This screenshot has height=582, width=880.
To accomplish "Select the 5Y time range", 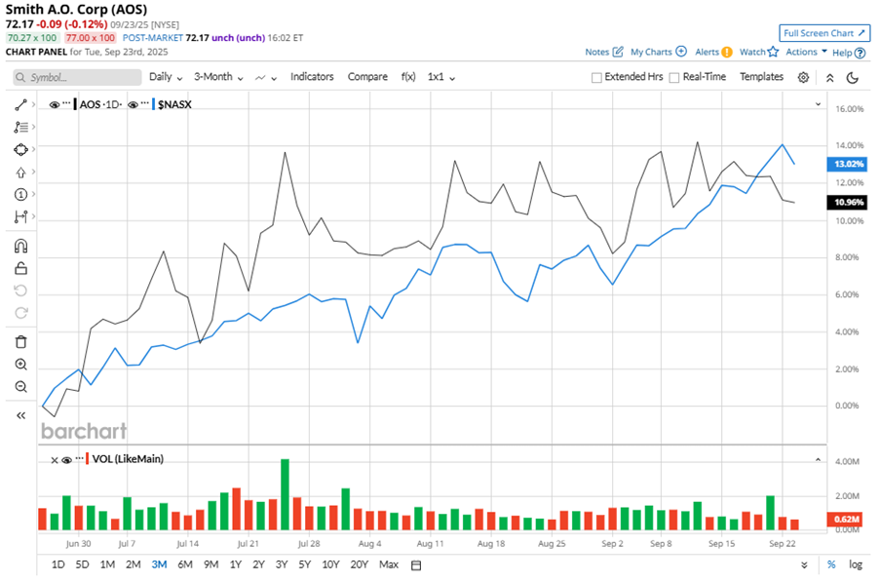I will pyautogui.click(x=304, y=564).
